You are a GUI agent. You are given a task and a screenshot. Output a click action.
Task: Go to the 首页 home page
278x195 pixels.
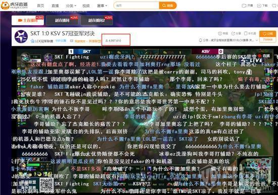[x=40, y=6]
